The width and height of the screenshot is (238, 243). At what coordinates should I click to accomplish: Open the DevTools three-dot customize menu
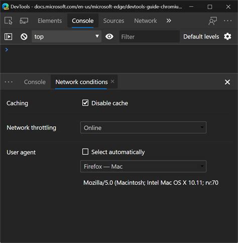coord(227,21)
